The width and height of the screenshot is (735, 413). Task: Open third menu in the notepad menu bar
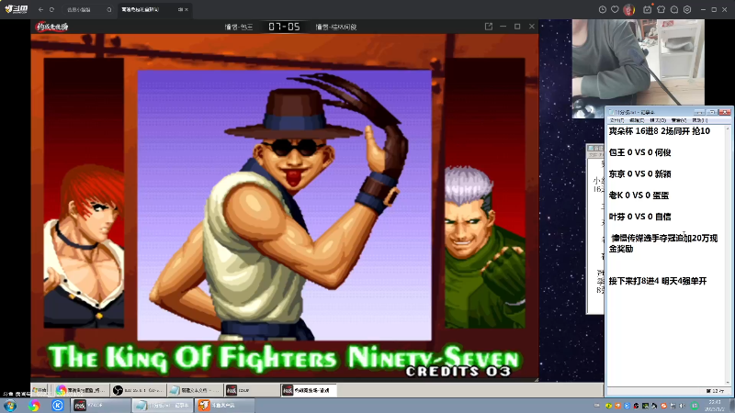658,120
